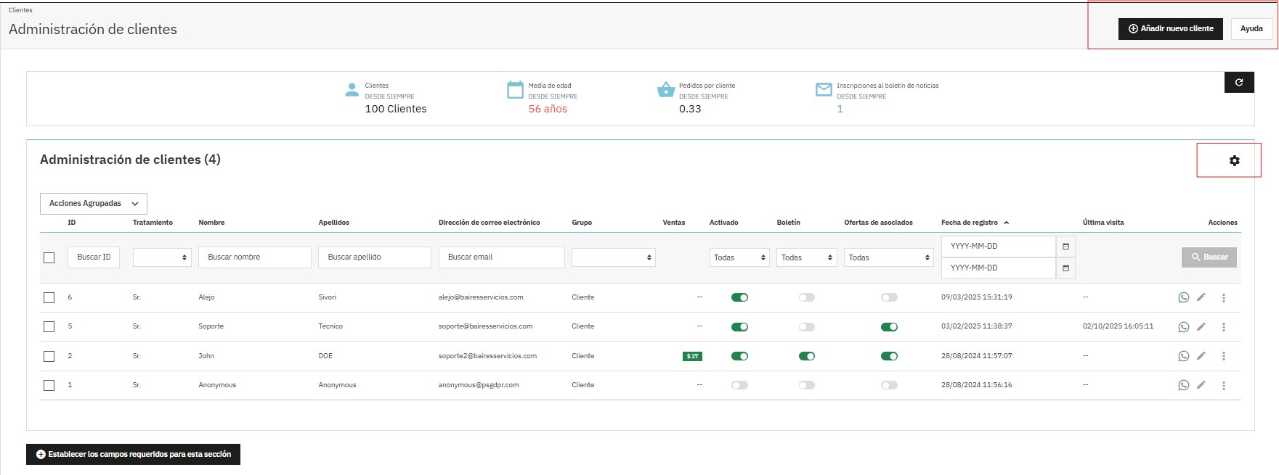Click the WhatsApp icon in the Anonymous row
The width and height of the screenshot is (1279, 475).
click(1183, 385)
